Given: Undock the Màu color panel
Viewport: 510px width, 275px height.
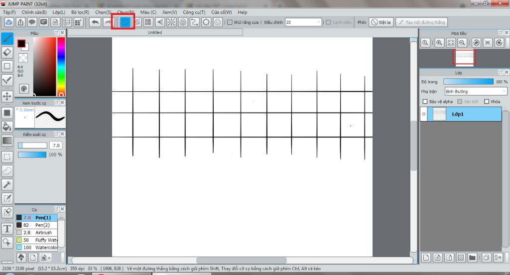Looking at the screenshot, I should tap(56, 33).
